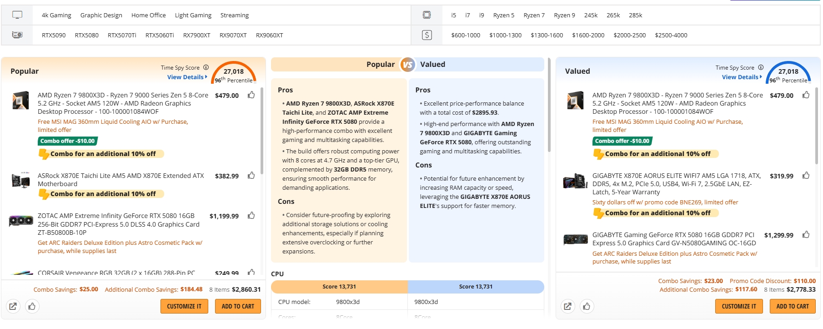Click the graphics card filter icon
Viewport: 823px width, 329px height.
17,35
